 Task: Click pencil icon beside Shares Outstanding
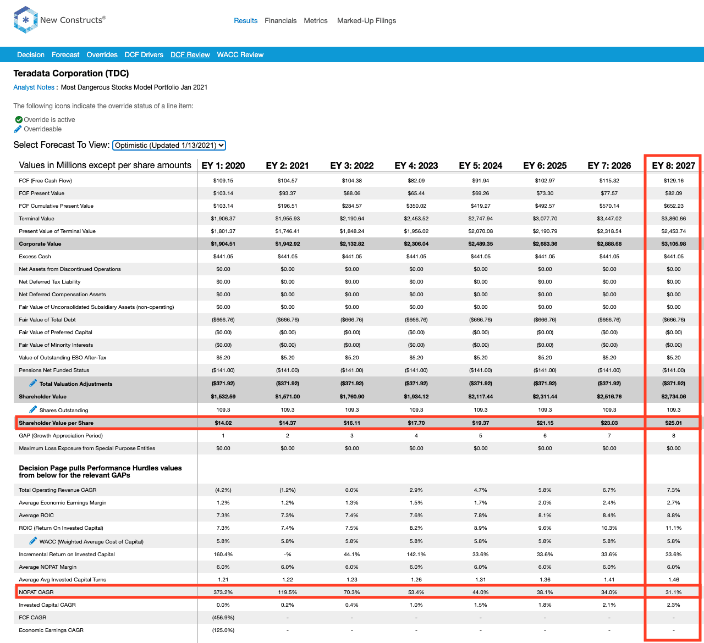[33, 409]
